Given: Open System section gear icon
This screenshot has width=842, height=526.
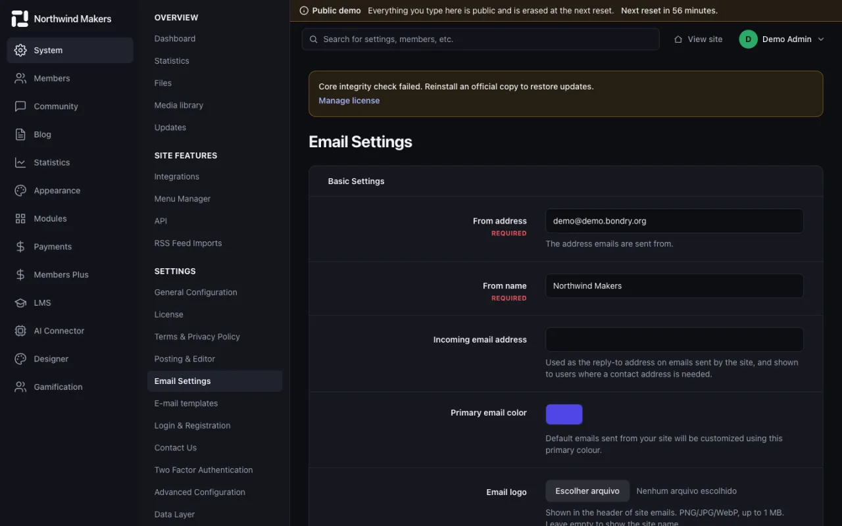Looking at the screenshot, I should tap(20, 50).
